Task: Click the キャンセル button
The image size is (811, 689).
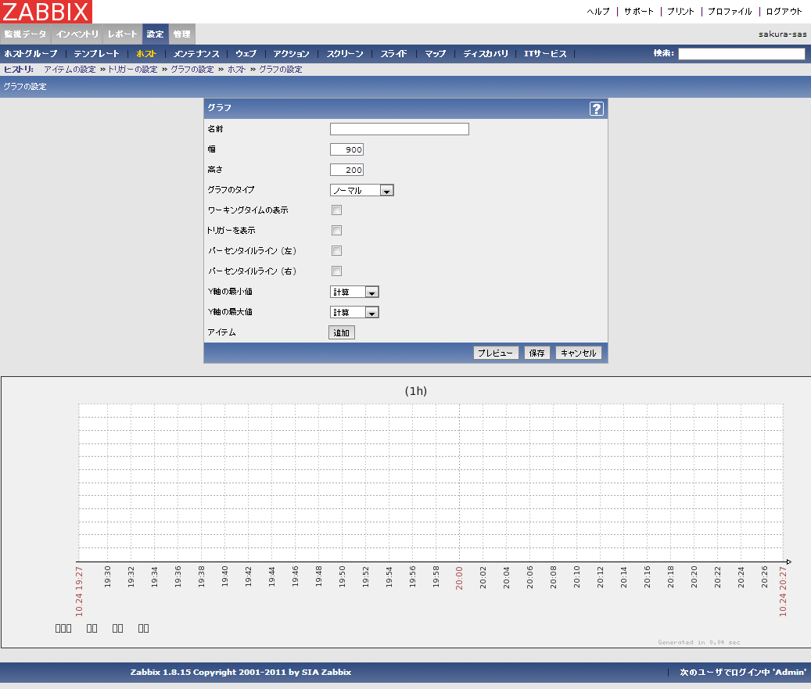Action: (579, 353)
